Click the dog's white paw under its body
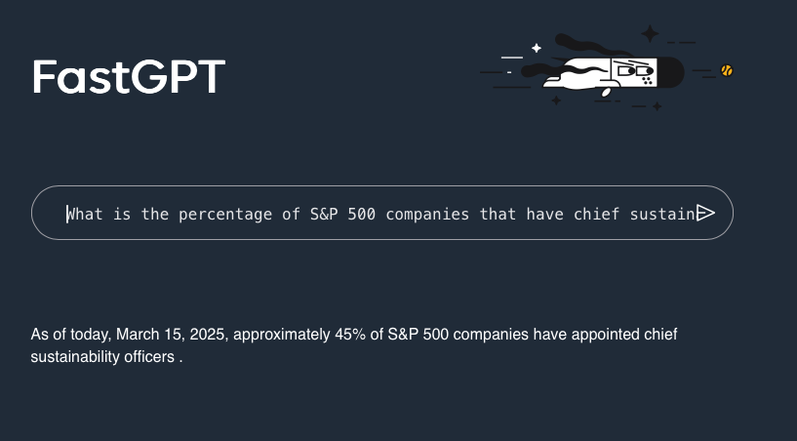The image size is (797, 441). [x=605, y=94]
